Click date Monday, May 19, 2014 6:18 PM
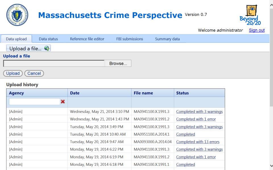This screenshot has height=170, width=273. pyautogui.click(x=96, y=164)
